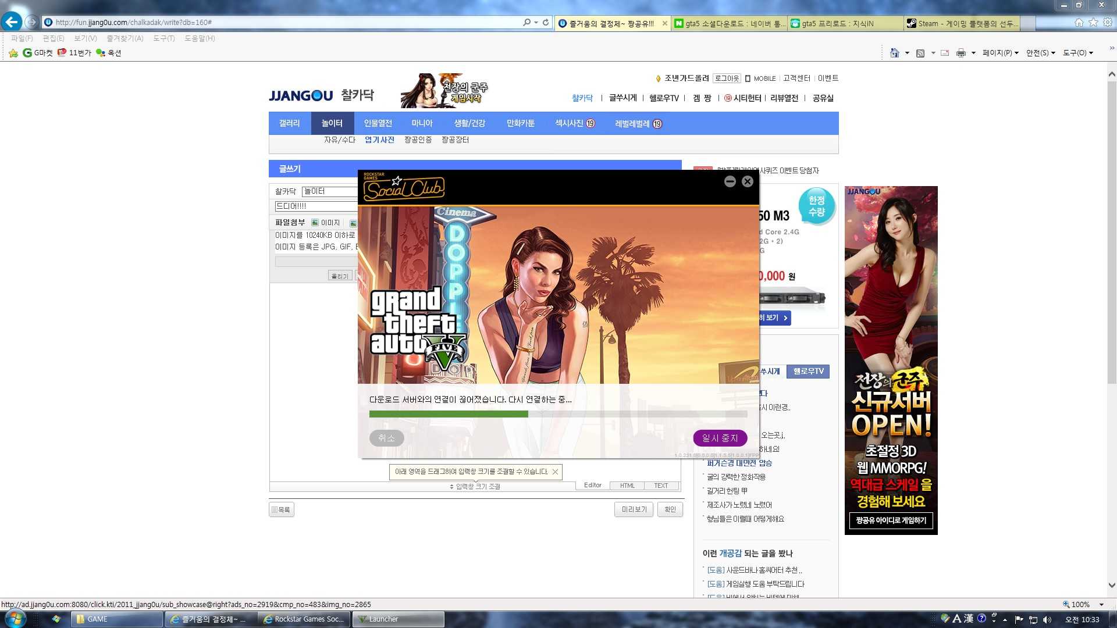Image resolution: width=1117 pixels, height=628 pixels.
Task: Click the 로그아웃 logout button
Action: (727, 78)
